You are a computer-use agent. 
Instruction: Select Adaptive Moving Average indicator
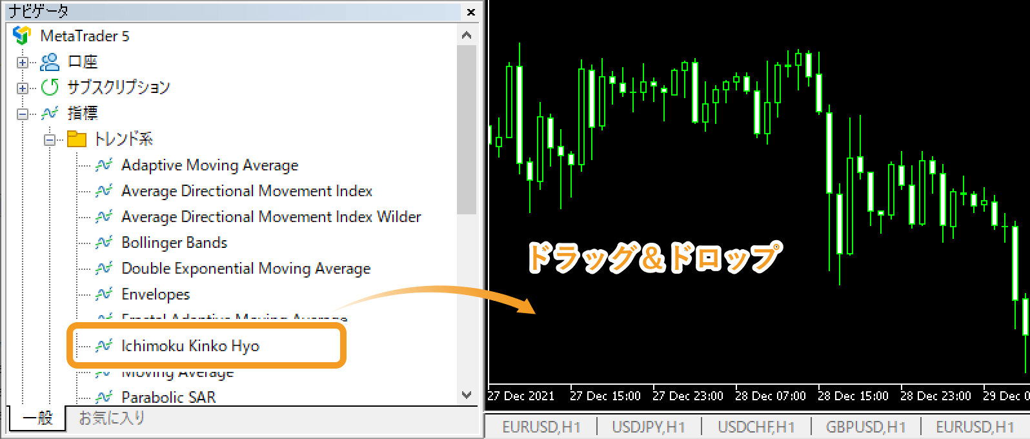click(x=210, y=165)
